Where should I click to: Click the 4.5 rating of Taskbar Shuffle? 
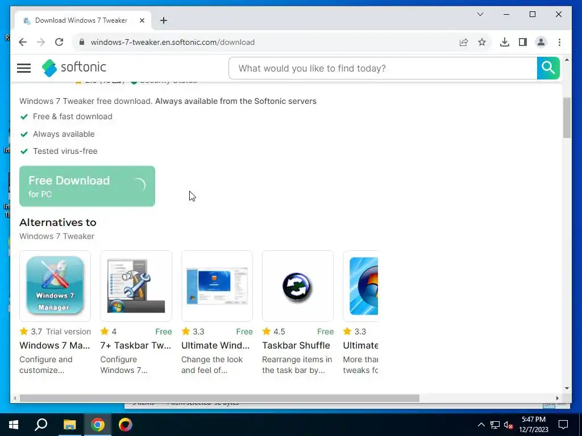point(279,332)
